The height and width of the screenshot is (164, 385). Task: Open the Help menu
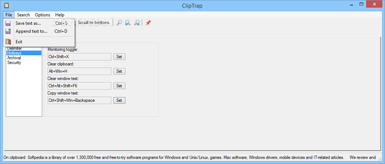click(60, 15)
